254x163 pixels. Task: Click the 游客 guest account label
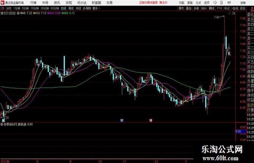(243, 3)
